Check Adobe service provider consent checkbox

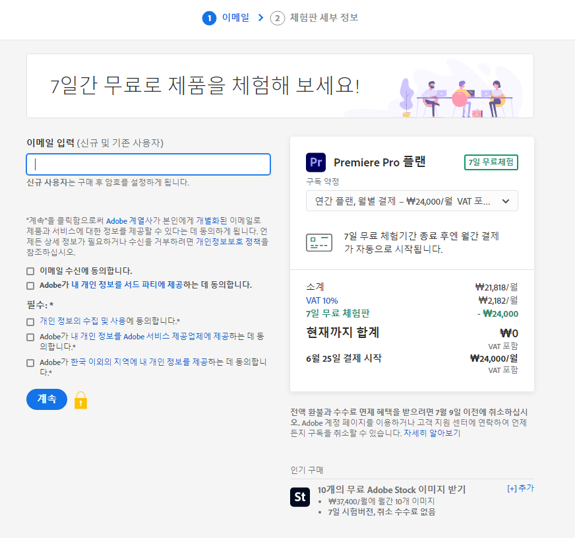tap(30, 337)
